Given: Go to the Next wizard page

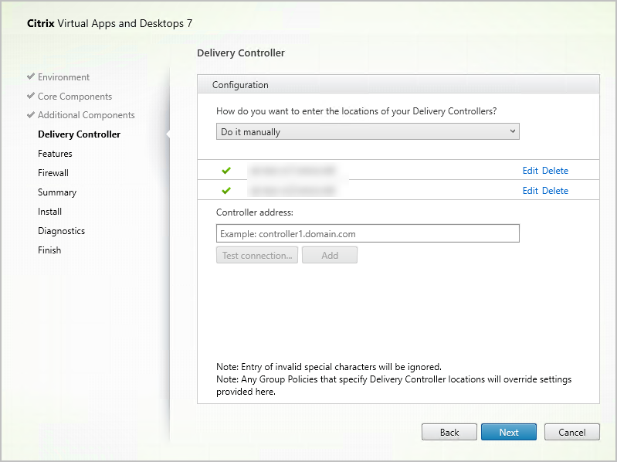Looking at the screenshot, I should 508,432.
